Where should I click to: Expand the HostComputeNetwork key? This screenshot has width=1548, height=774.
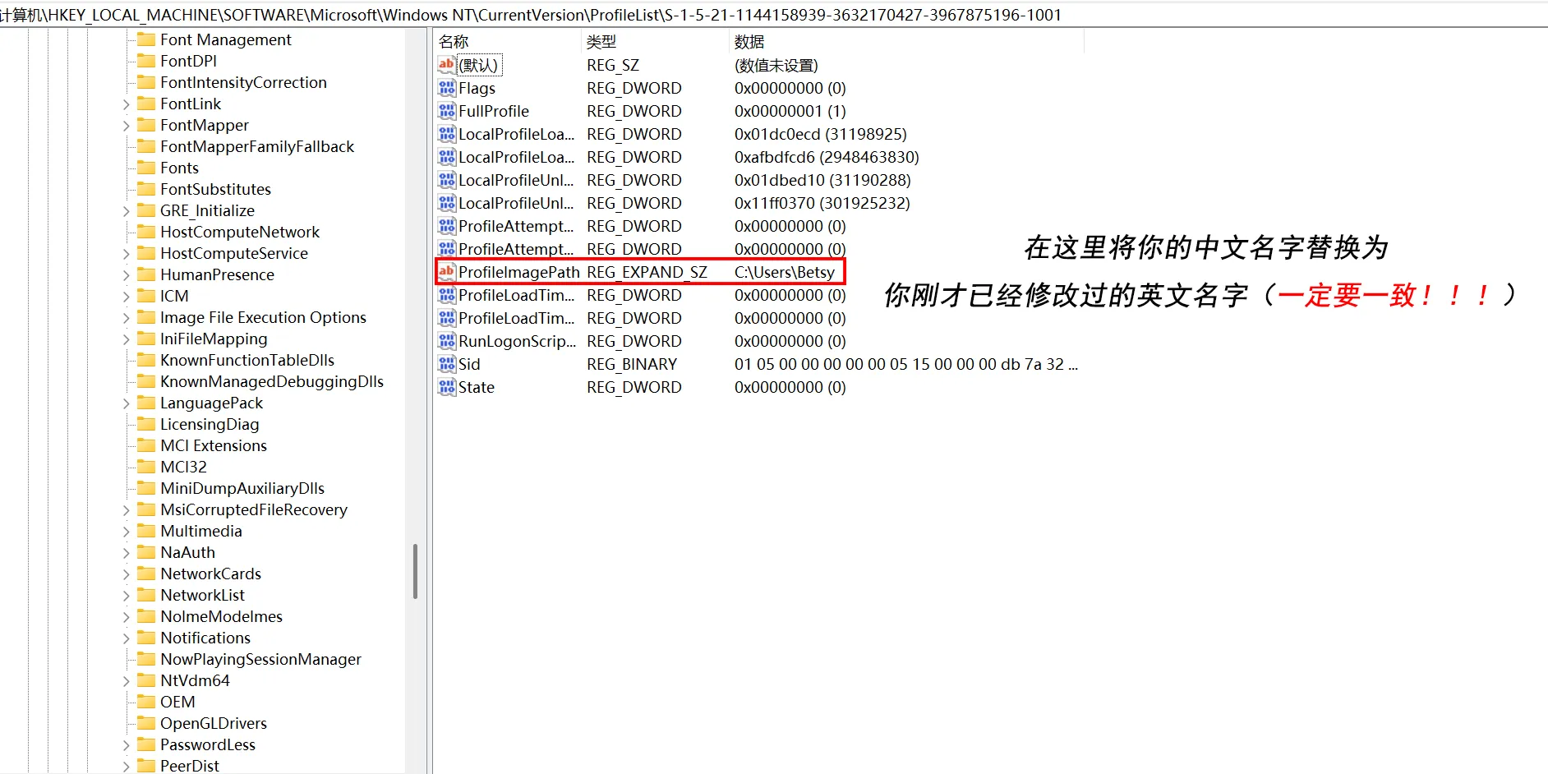coord(125,232)
